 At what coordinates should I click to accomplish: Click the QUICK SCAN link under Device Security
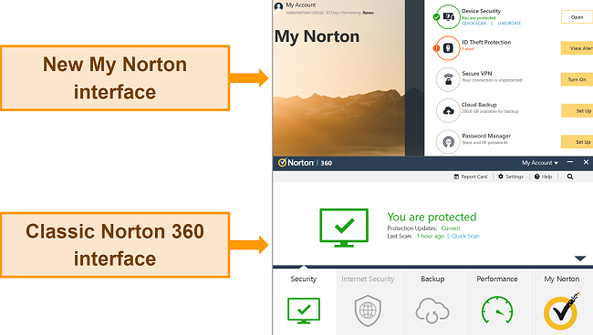pyautogui.click(x=473, y=24)
